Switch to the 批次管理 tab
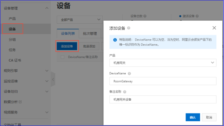 (90, 33)
